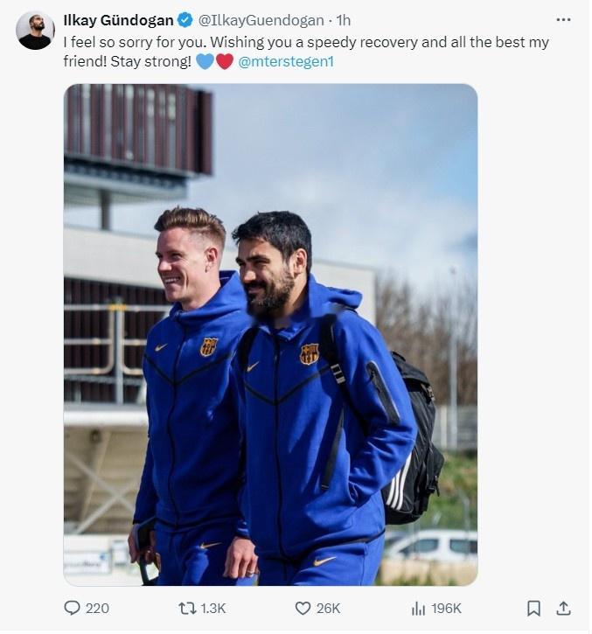Click the 220 replies count
This screenshot has height=634, width=592.
tap(97, 609)
